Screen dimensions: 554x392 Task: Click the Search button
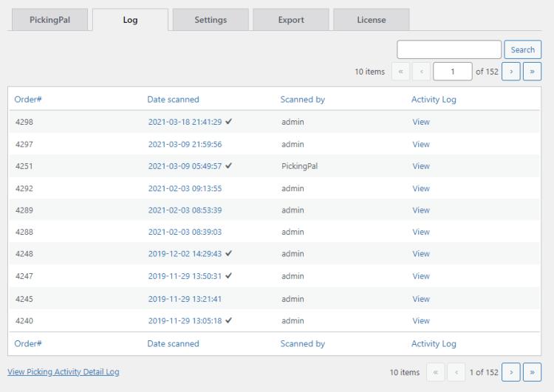coord(523,49)
